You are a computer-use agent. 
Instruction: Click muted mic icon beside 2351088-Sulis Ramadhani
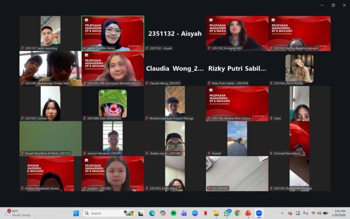pyautogui.click(x=85, y=119)
